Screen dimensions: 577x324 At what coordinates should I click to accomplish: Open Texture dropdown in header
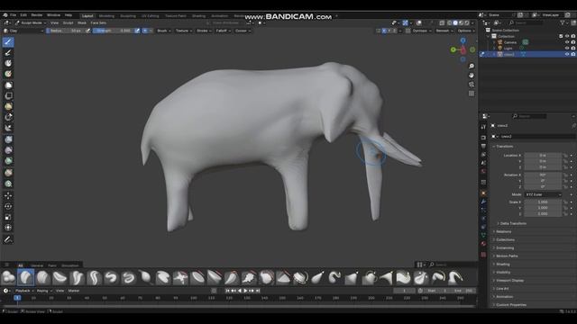tap(184, 31)
